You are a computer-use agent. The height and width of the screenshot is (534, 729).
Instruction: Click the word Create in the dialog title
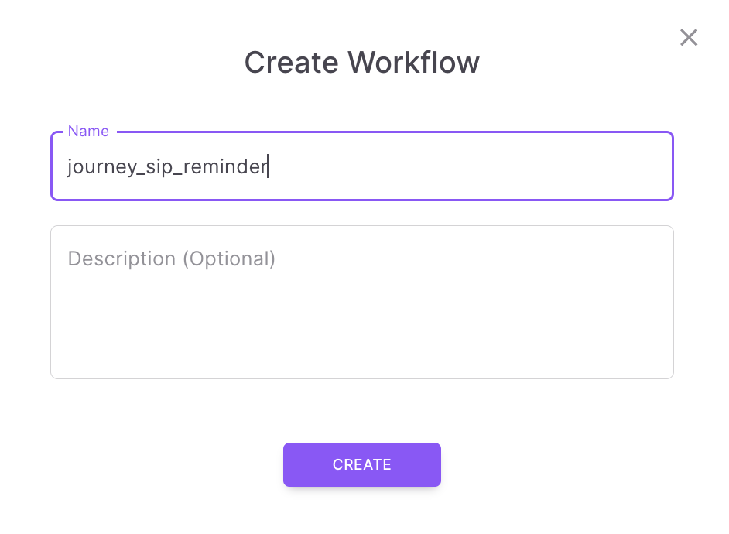click(x=292, y=62)
